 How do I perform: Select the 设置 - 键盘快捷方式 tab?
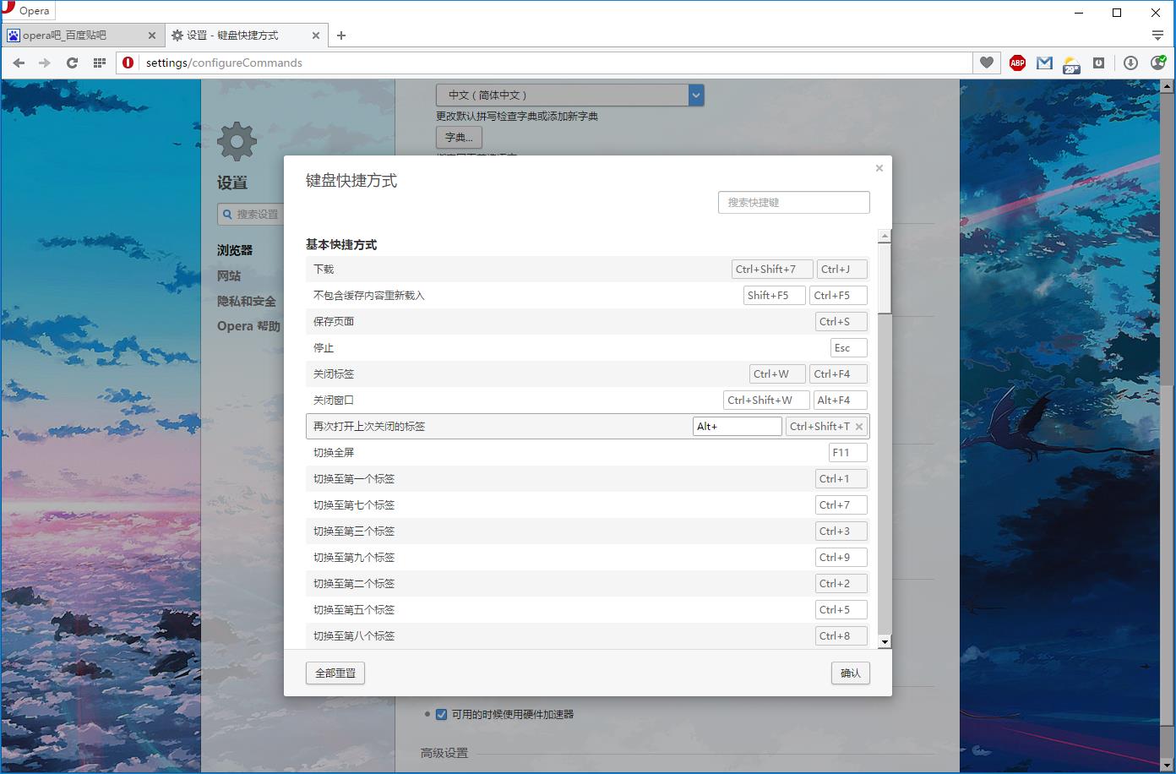point(246,35)
